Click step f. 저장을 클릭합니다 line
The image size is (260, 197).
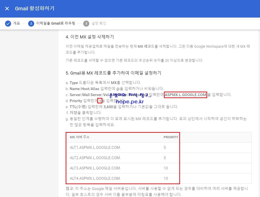[84, 113]
